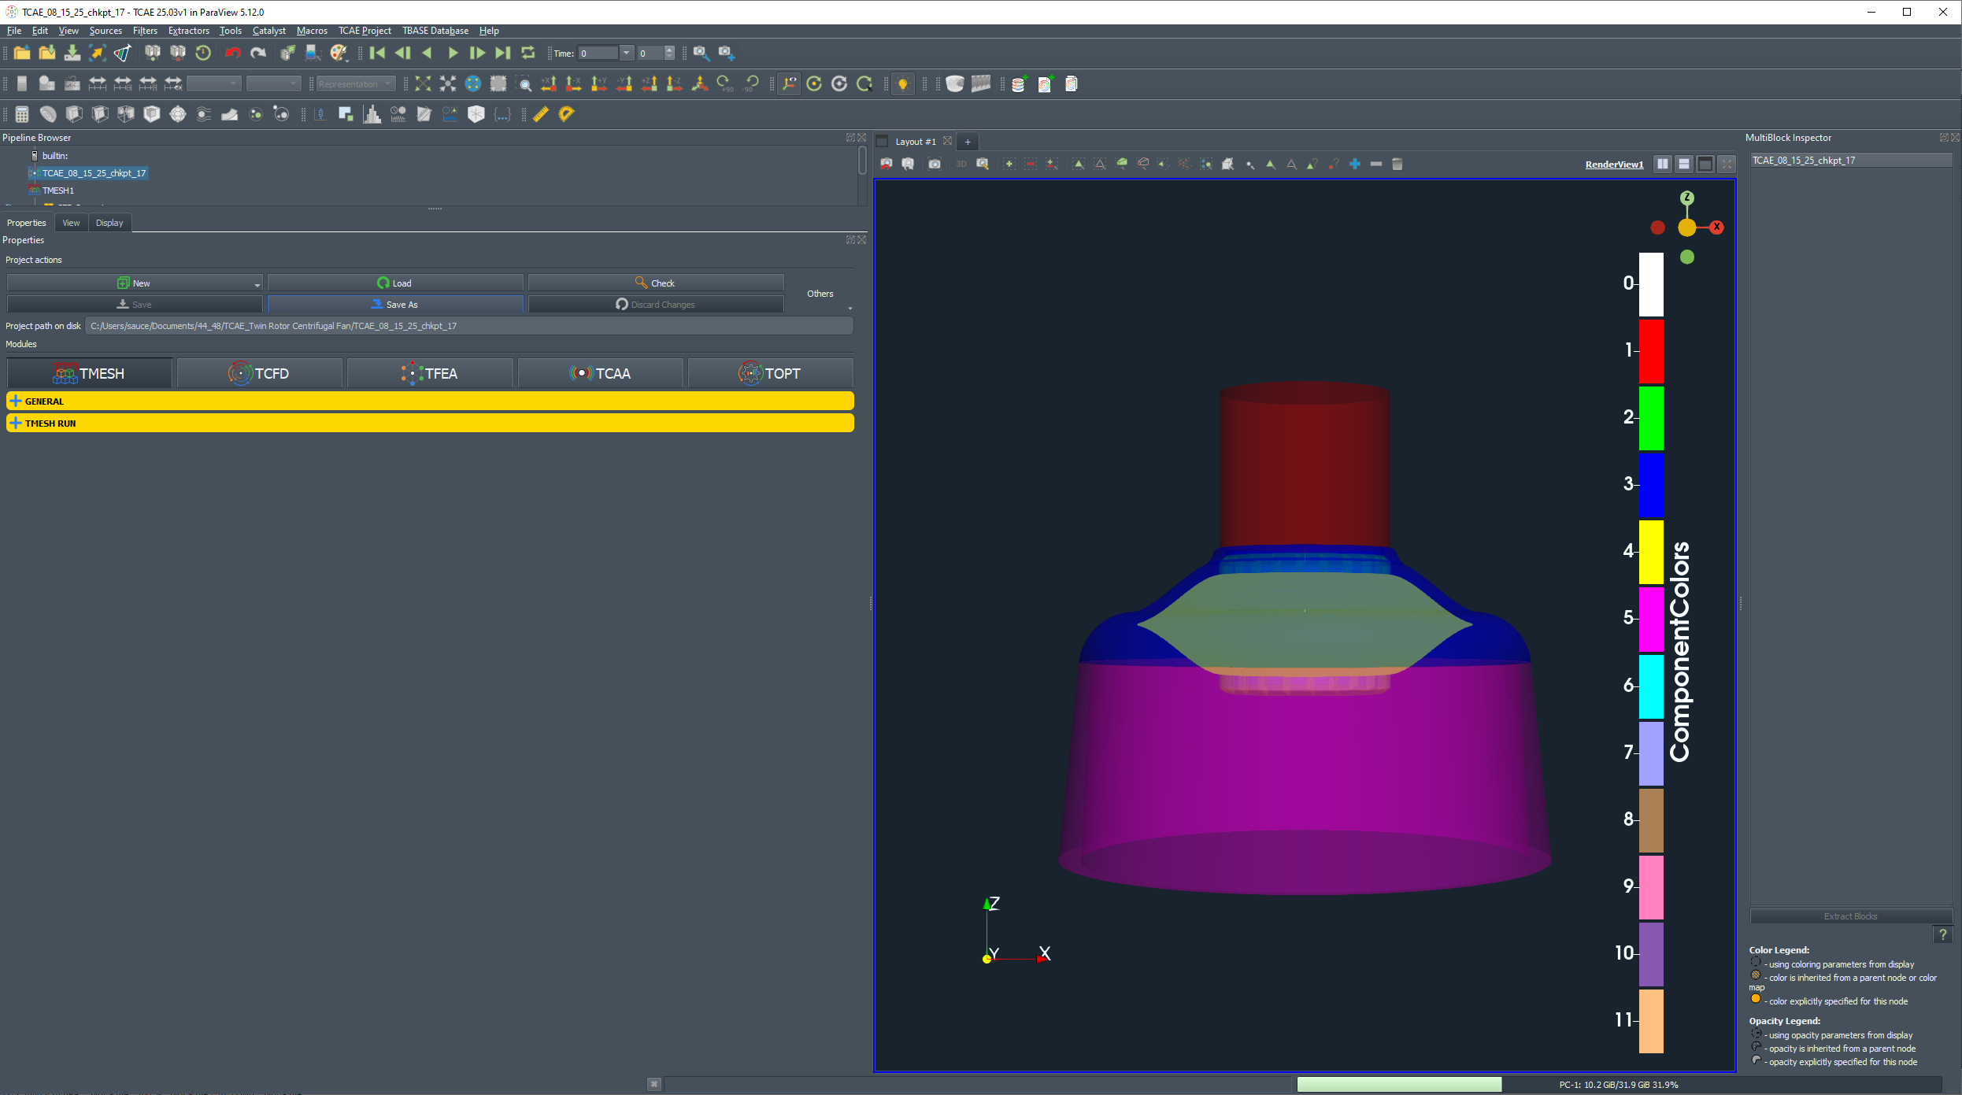Toggle the animation loop button
The height and width of the screenshot is (1095, 1962).
528,53
